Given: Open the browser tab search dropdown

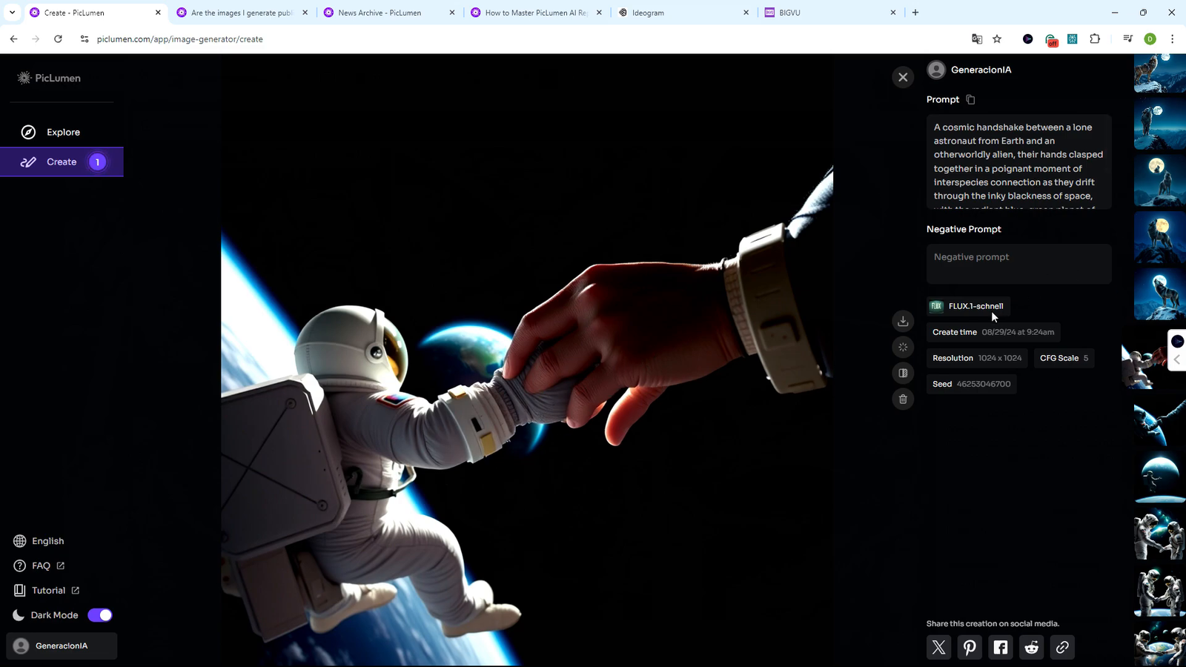Looking at the screenshot, I should (12, 13).
